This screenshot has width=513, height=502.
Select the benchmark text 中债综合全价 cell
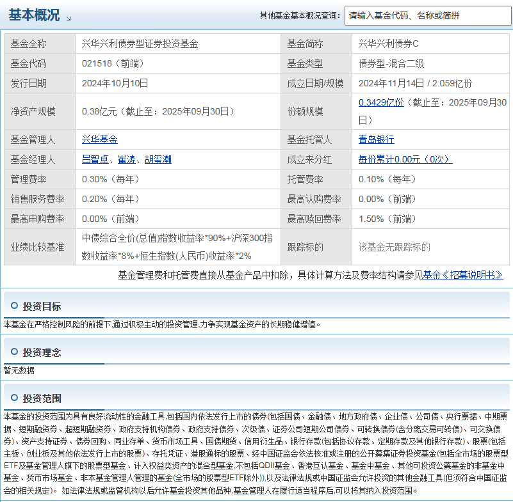[x=178, y=247]
